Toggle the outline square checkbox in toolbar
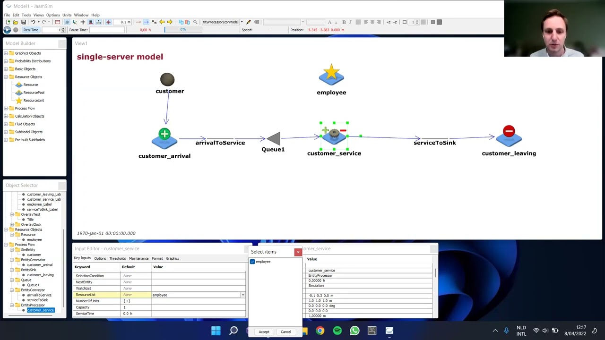 (x=404, y=22)
